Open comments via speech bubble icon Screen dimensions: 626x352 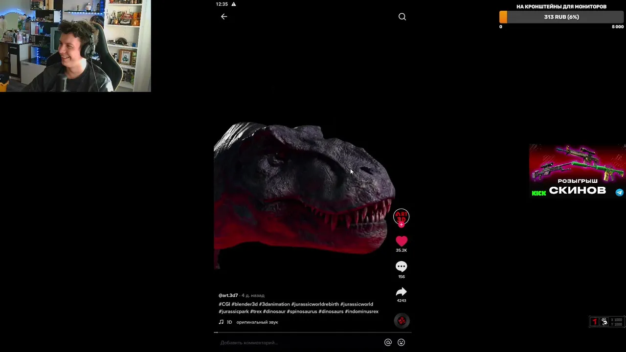401,266
